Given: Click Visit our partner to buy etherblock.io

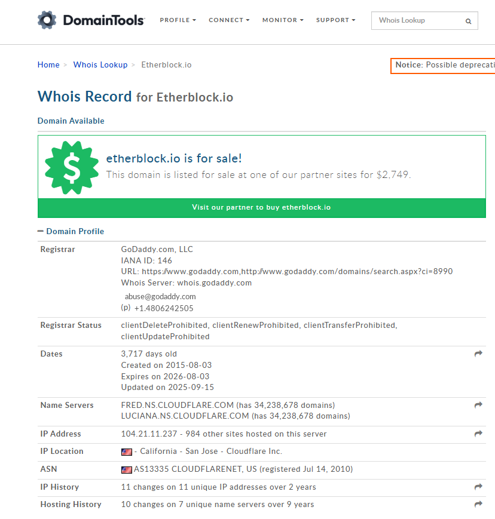Looking at the screenshot, I should click(x=262, y=207).
